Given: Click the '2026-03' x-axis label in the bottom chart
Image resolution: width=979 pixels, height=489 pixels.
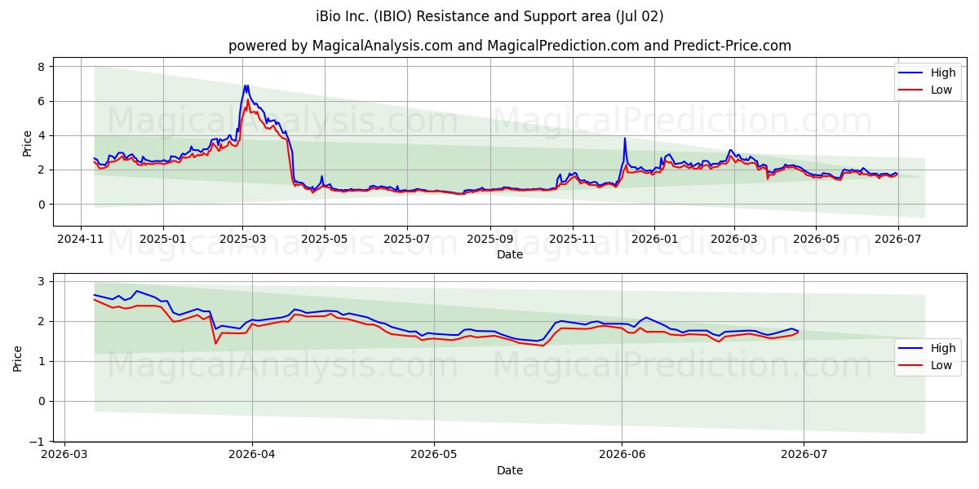Looking at the screenshot, I should (65, 455).
